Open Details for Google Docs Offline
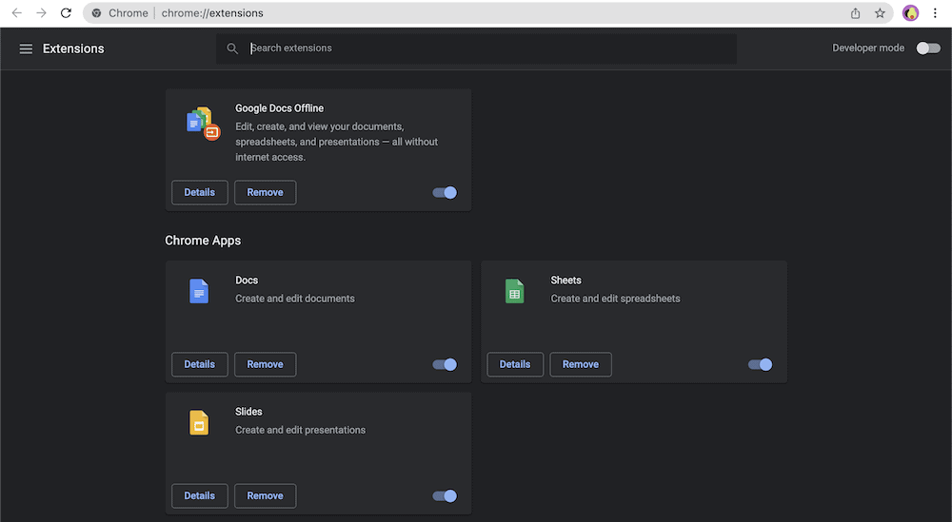Viewport: 952px width, 522px height. (x=200, y=192)
